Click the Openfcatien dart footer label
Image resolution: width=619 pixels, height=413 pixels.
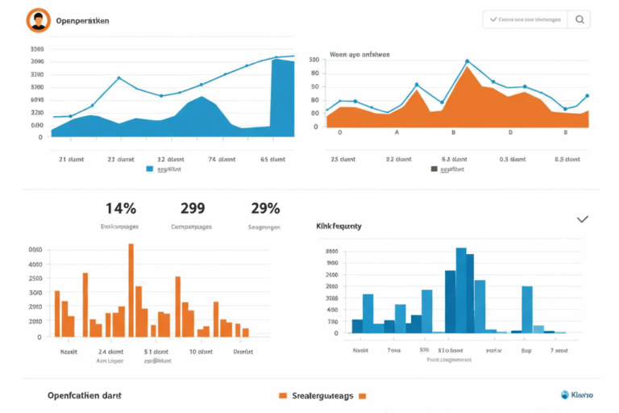tap(85, 395)
